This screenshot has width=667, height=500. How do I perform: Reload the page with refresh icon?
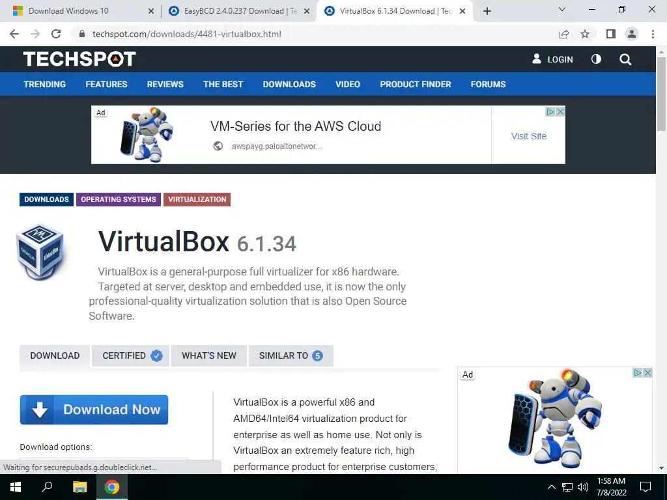click(56, 34)
